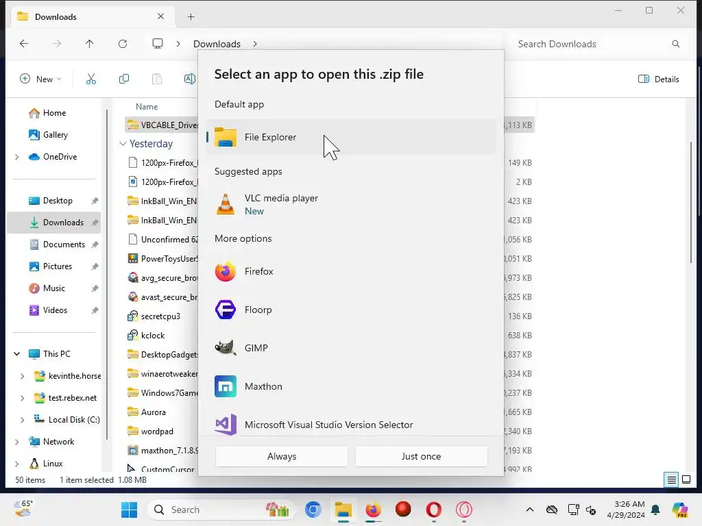Click the Paste icon in toolbar
Screen dimensions: 702x526
tap(157, 79)
